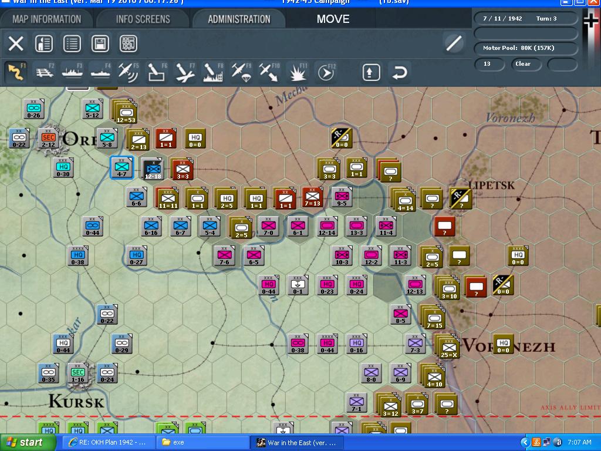
Task: Select the purple 8-0 infantry unit
Action: click(371, 373)
